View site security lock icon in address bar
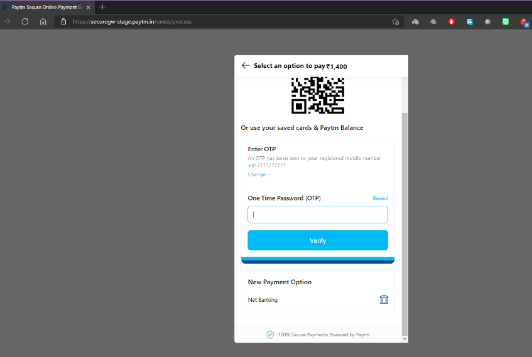 63,22
